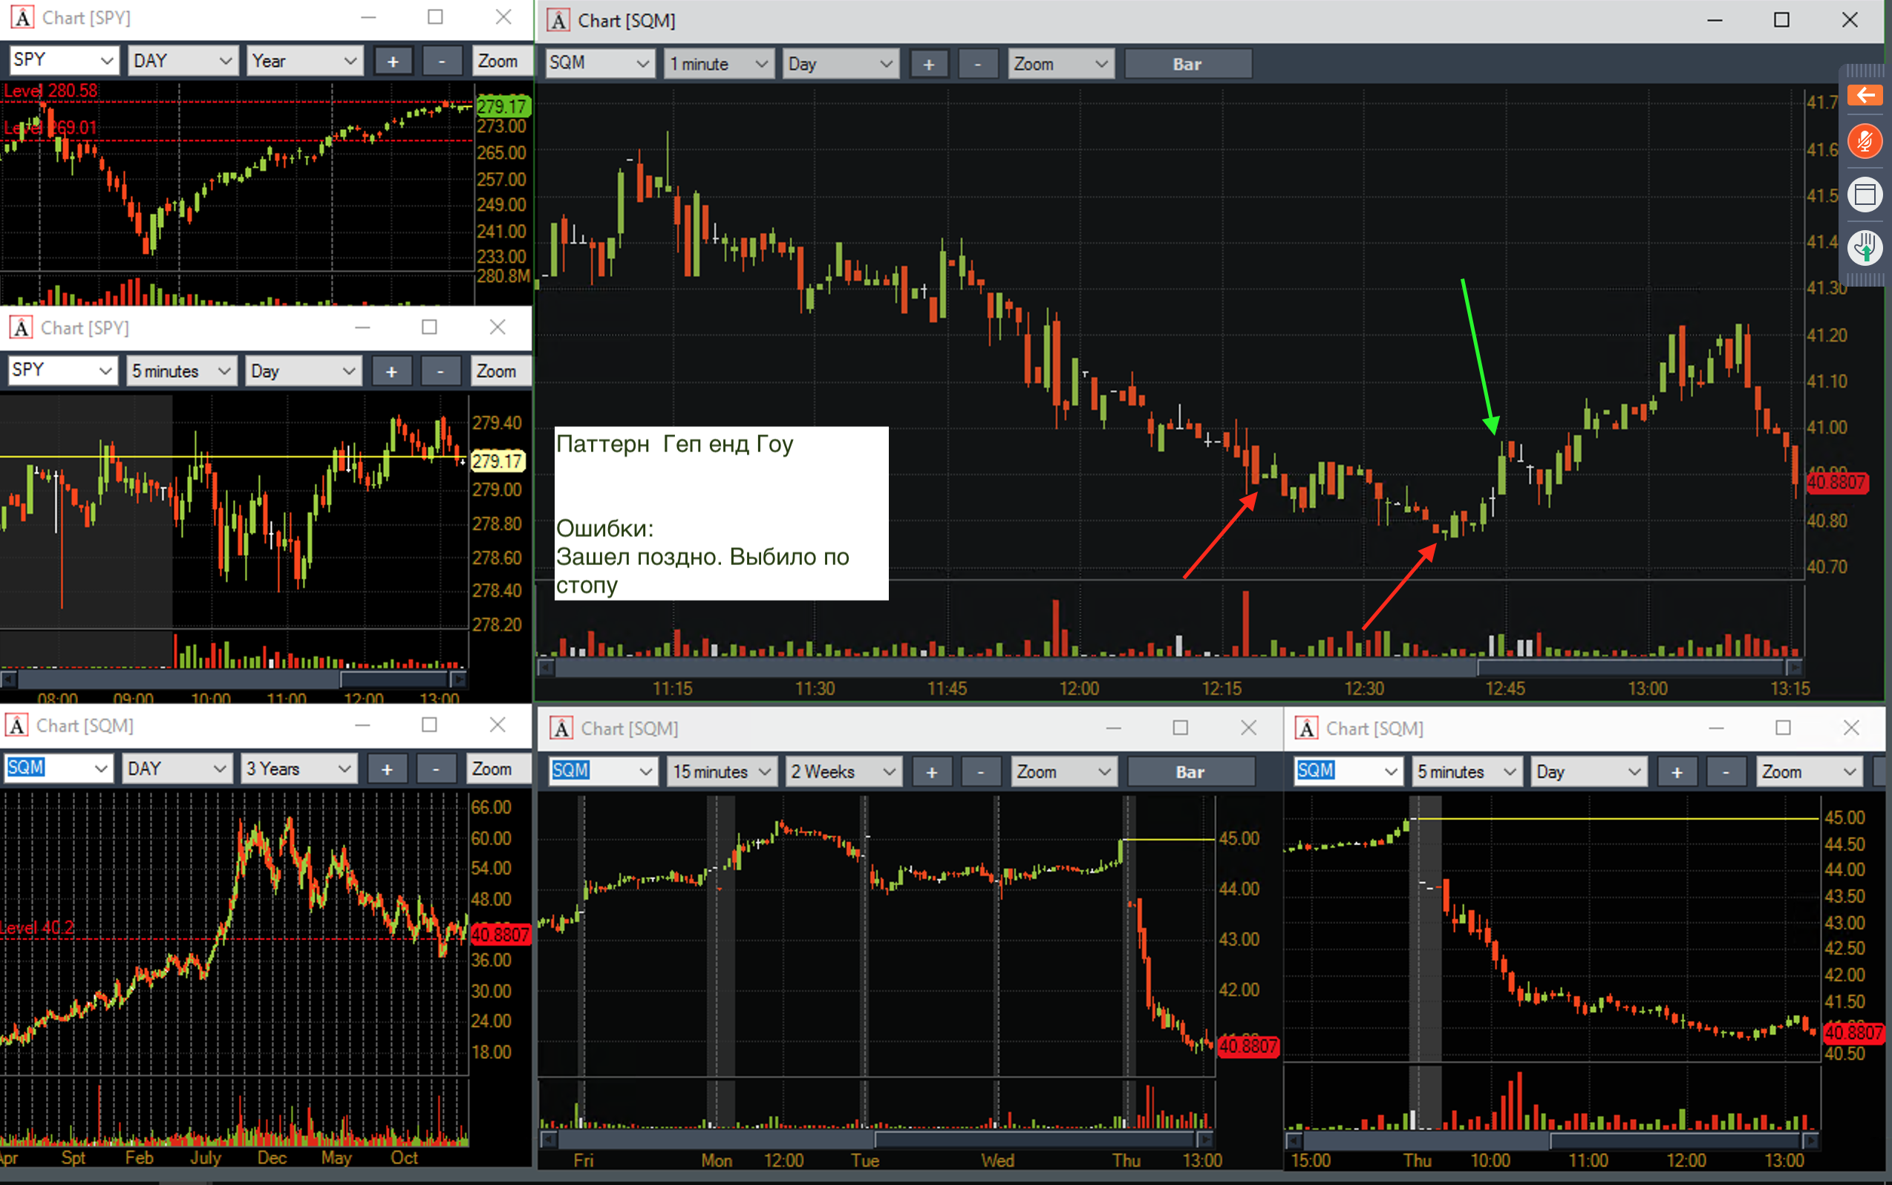Open the Zoom dropdown in the SQM 1 minute chart
The image size is (1892, 1185).
pyautogui.click(x=1061, y=65)
